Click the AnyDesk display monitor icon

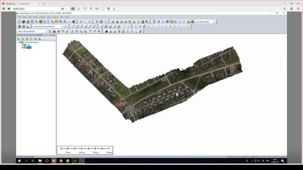pyautogui.click(x=103, y=8)
